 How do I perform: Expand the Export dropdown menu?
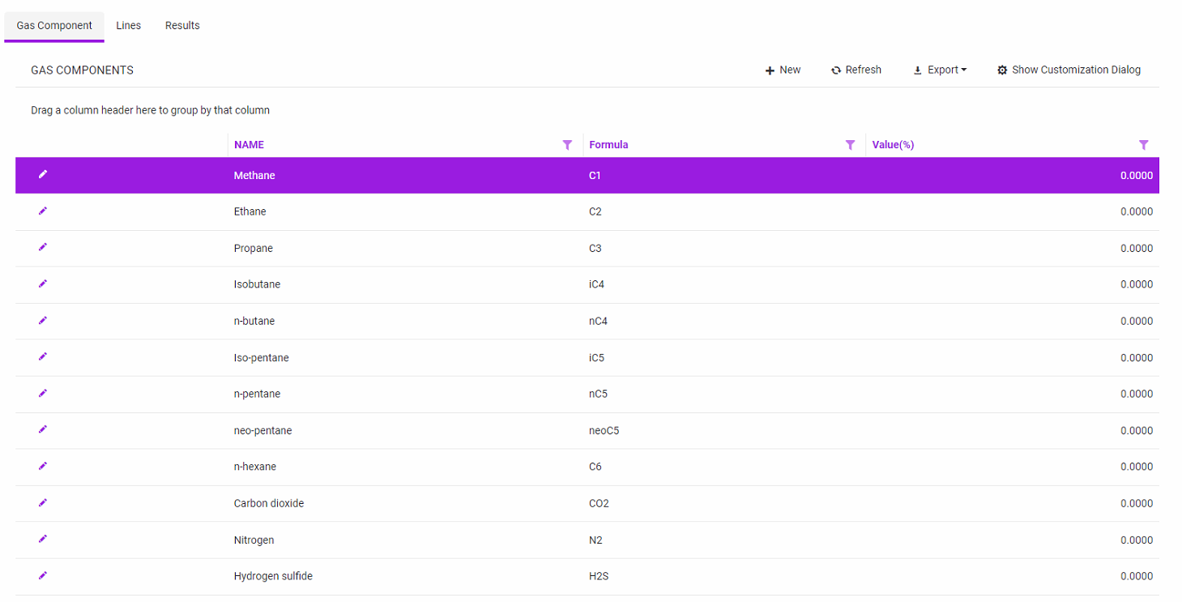(940, 70)
